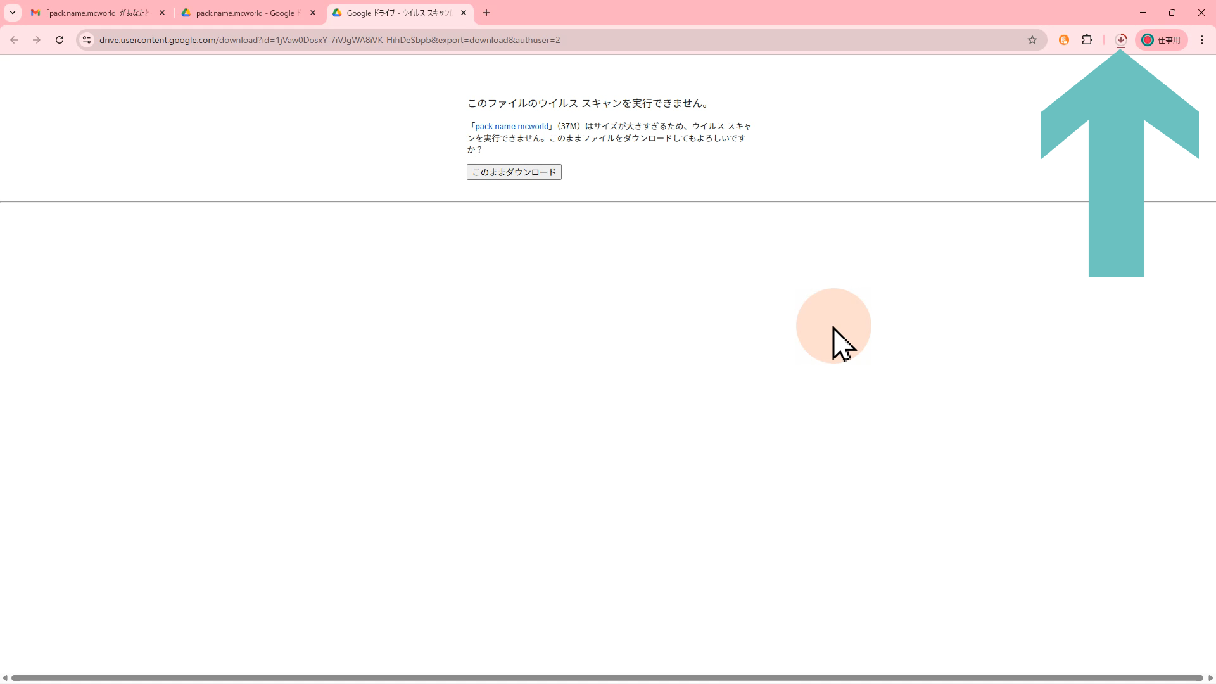This screenshot has height=684, width=1216.
Task: Open the 仕事用 profile menu
Action: point(1162,40)
